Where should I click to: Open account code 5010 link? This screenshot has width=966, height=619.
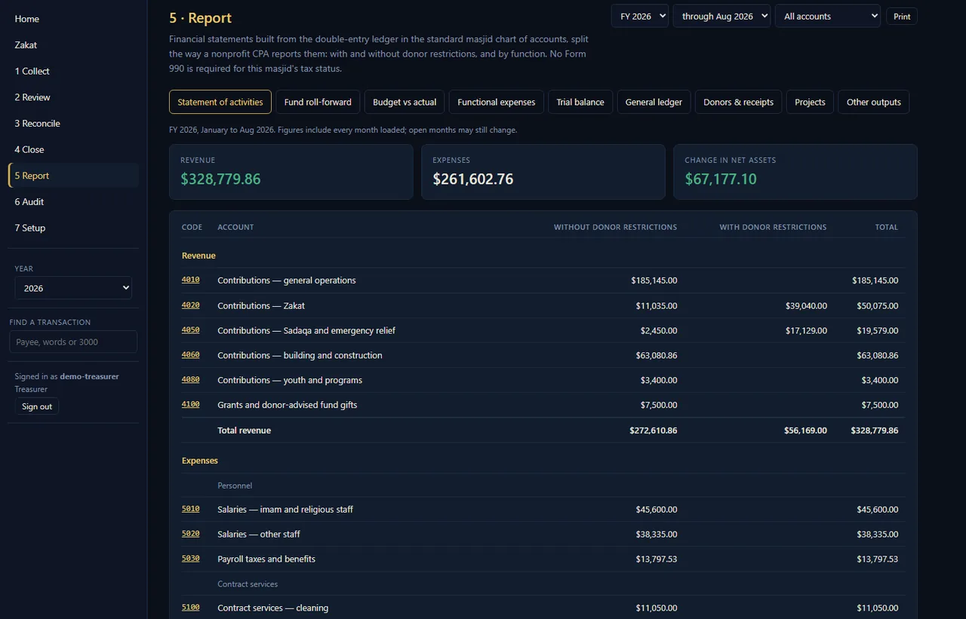click(190, 509)
